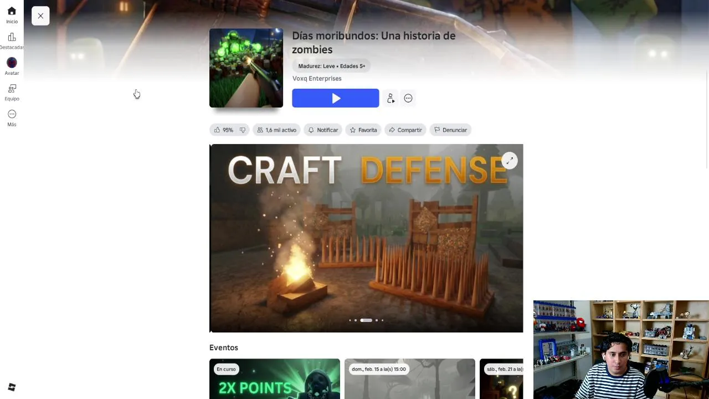Open the dom., feb. 15 event card
Viewport: 709px width, 399px height.
click(x=410, y=378)
